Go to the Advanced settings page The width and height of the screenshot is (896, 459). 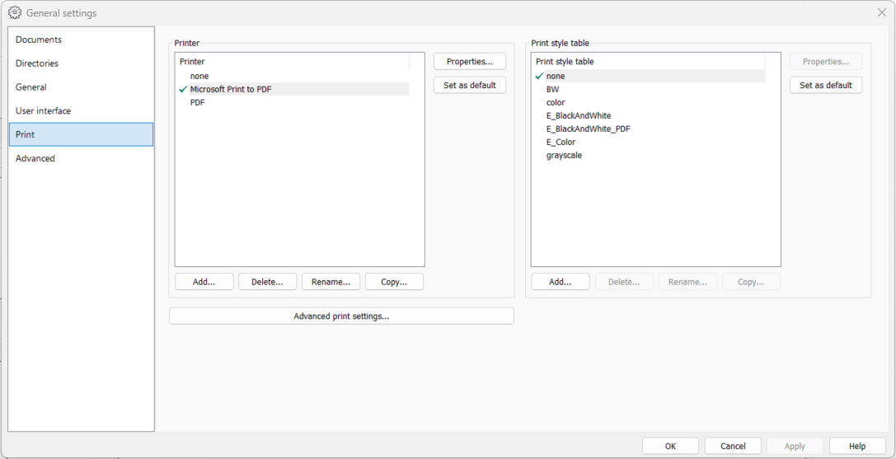coord(35,158)
